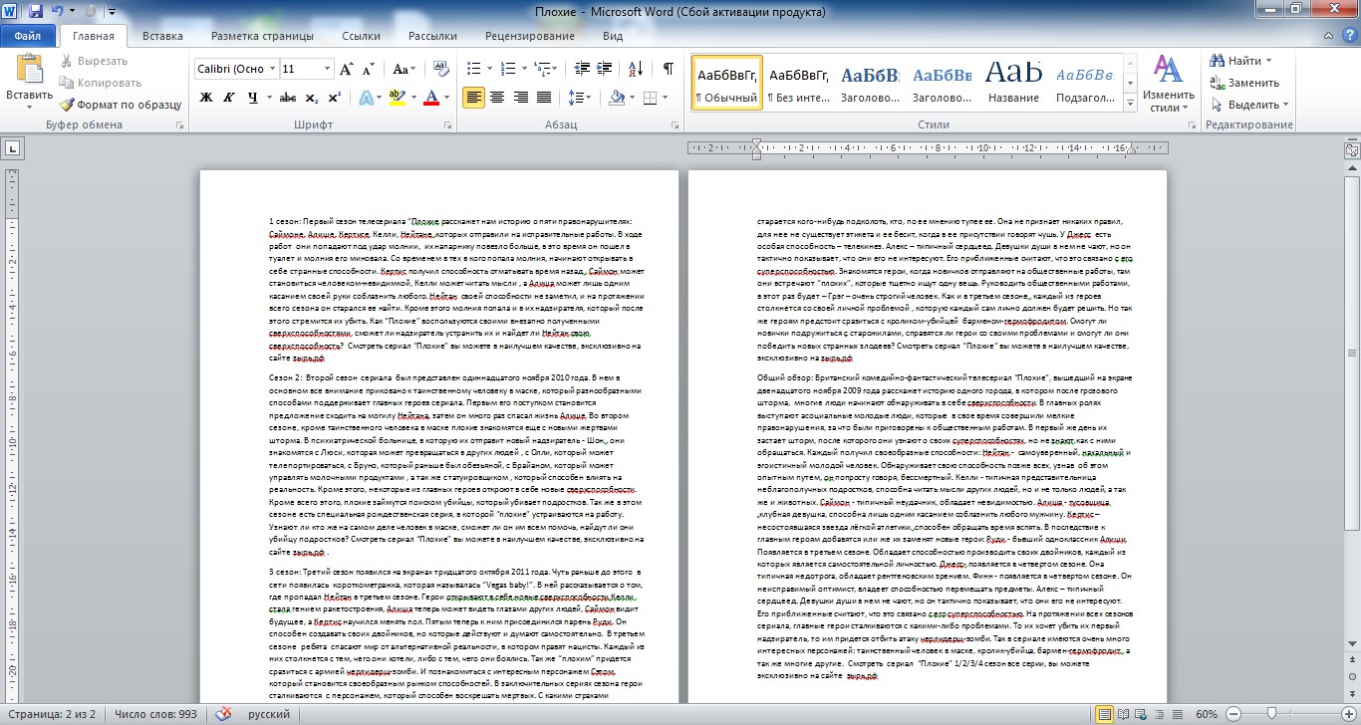Toggle strikethrough (abc) formatting
1361x725 pixels.
(288, 97)
